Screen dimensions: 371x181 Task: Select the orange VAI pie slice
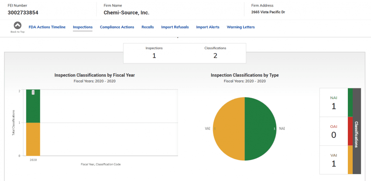[229, 129]
